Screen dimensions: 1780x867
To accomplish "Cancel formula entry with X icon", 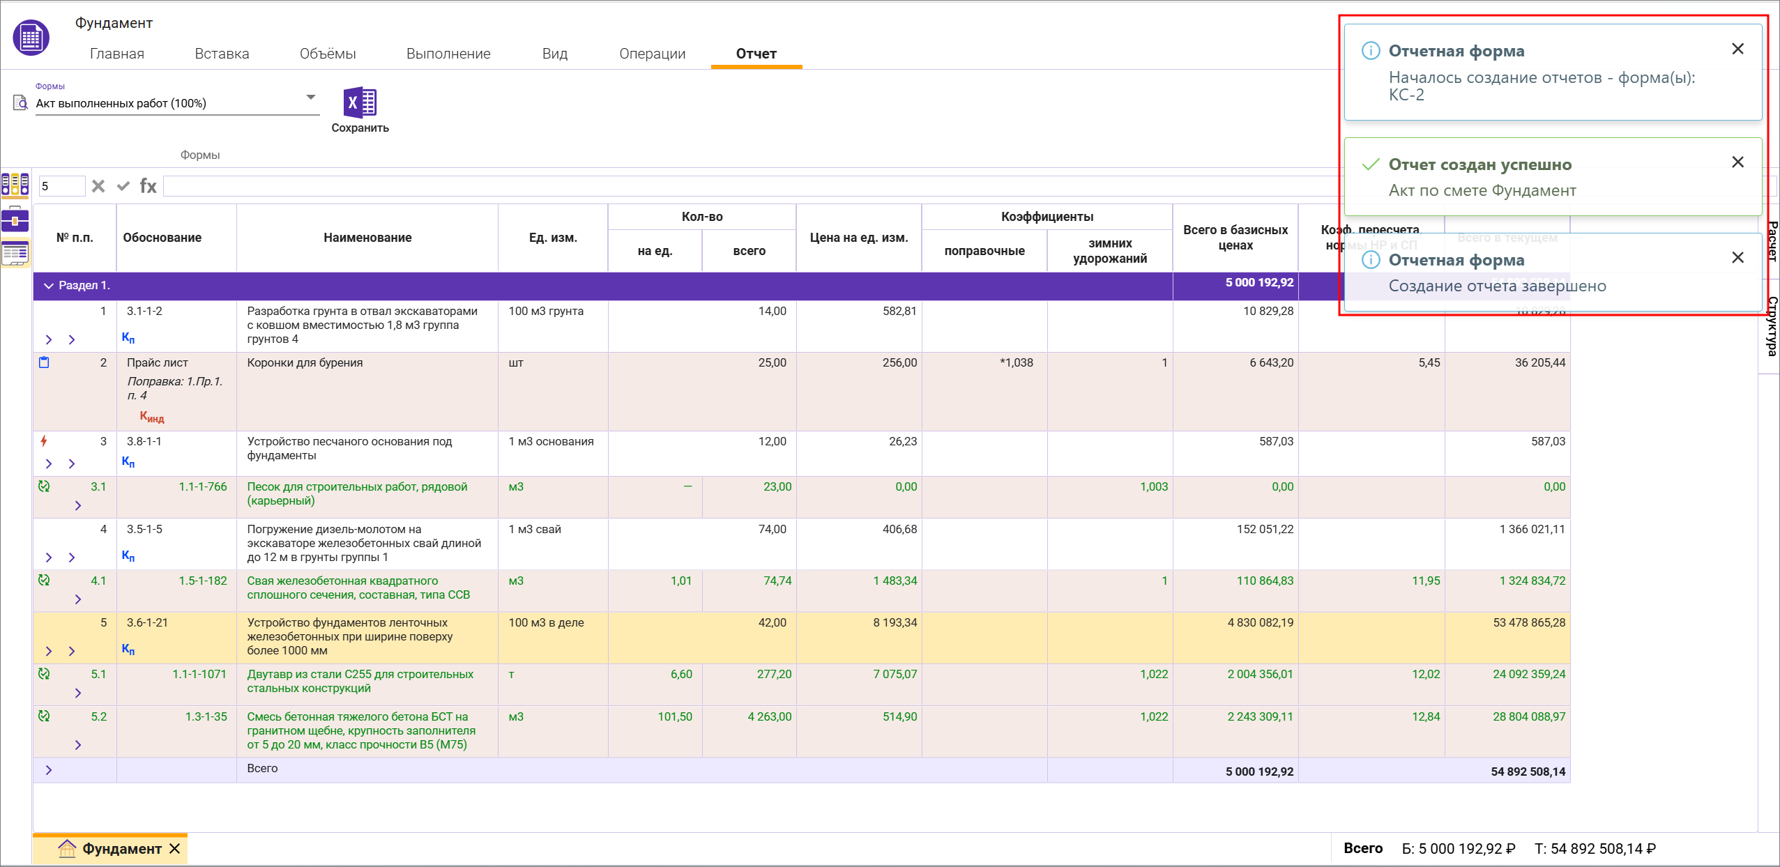I will point(98,186).
